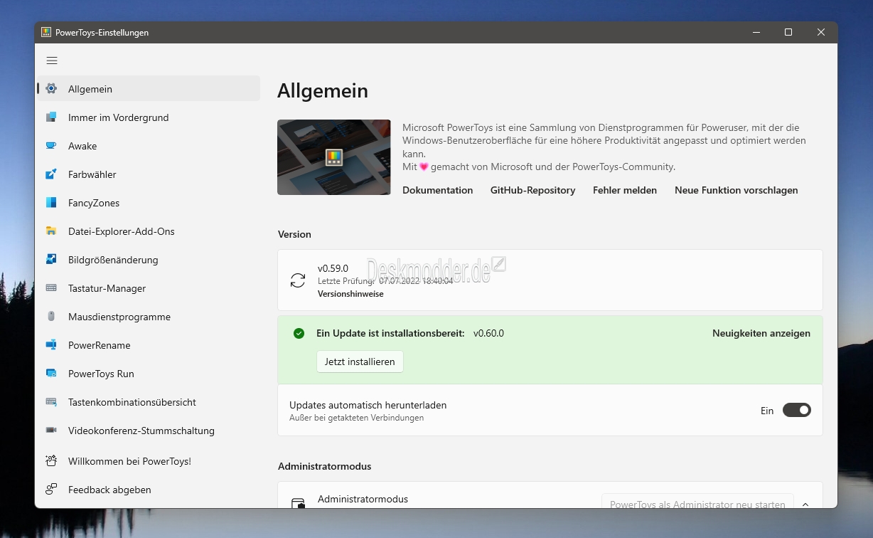This screenshot has width=873, height=538.
Task: Click the v0.59.0 version label
Action: 333,268
